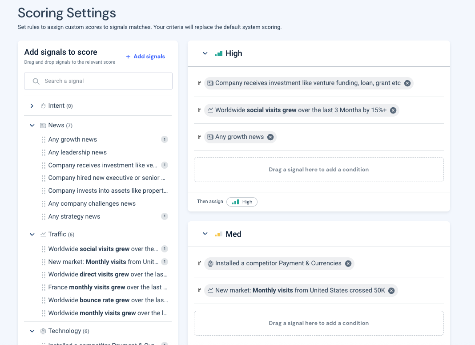This screenshot has width=475, height=345.
Task: Remove New market Monthly visits condition
Action: 392,291
